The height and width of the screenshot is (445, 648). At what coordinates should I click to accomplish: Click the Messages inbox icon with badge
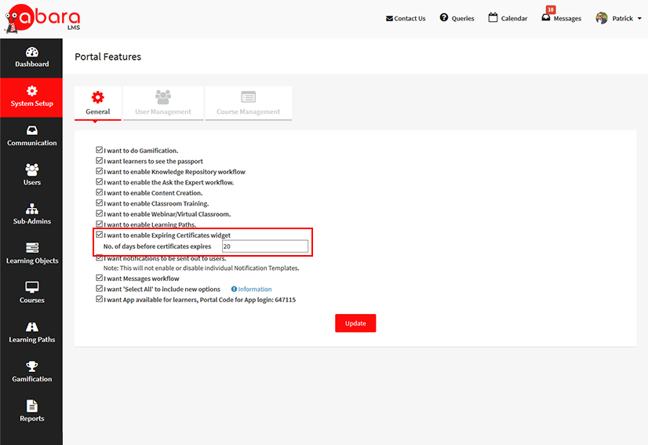point(546,17)
